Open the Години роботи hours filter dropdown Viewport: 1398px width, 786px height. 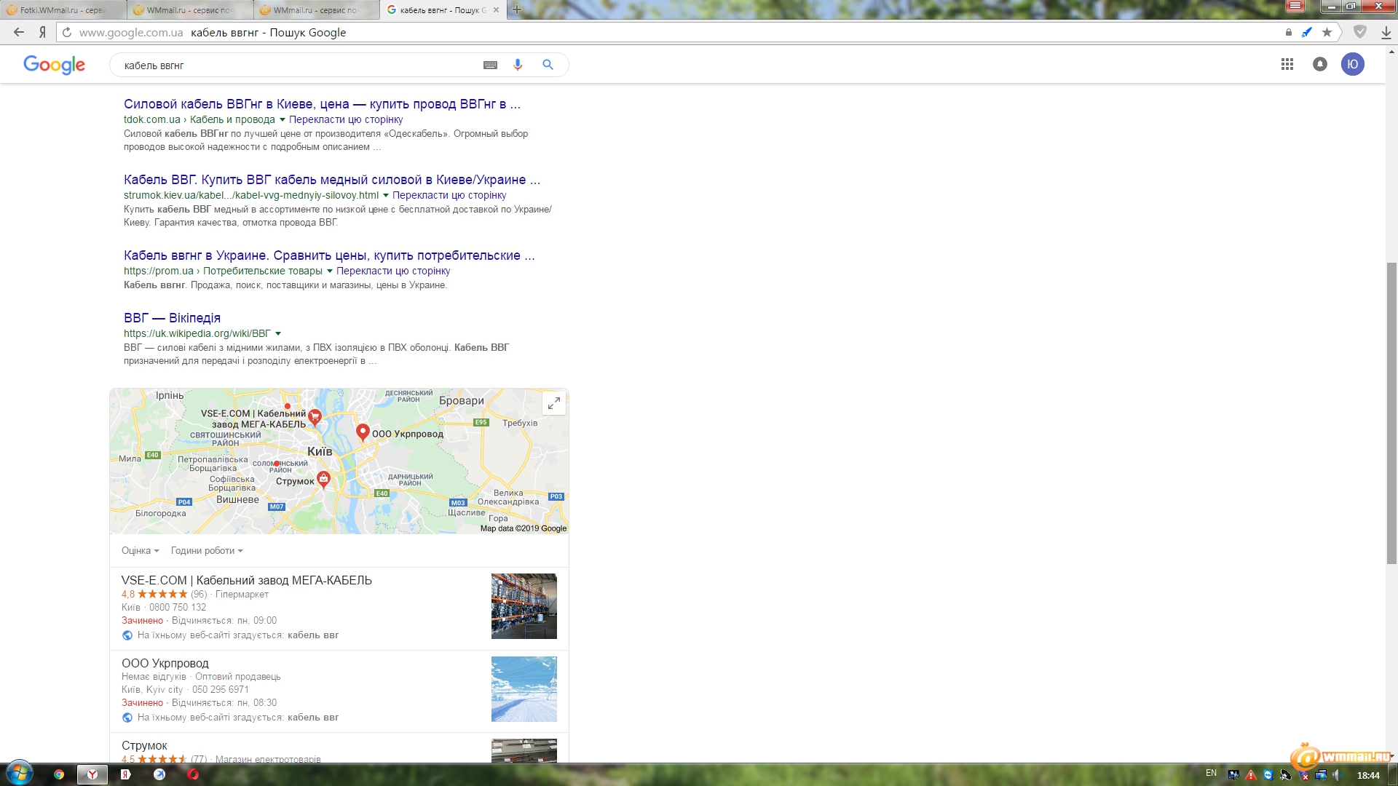pos(207,551)
